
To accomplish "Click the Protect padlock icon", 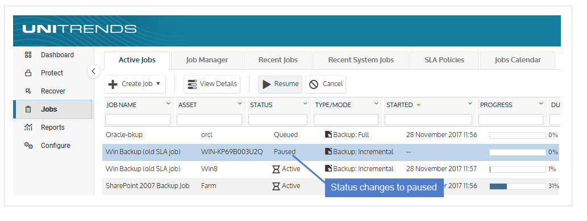I will click(28, 73).
